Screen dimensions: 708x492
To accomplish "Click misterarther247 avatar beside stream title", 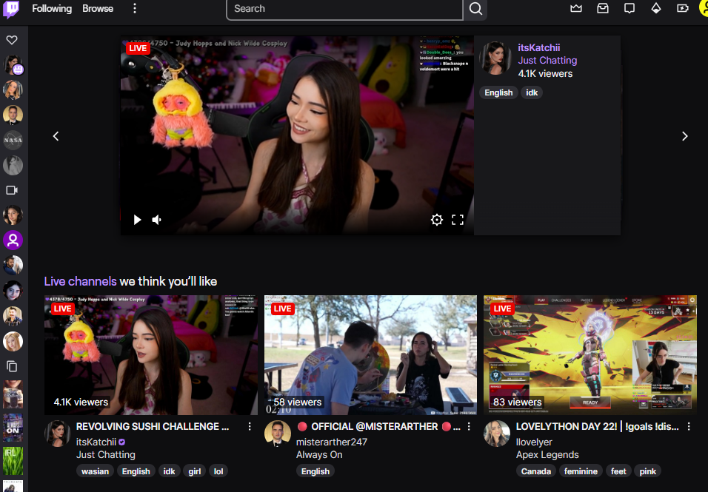I will 277,434.
